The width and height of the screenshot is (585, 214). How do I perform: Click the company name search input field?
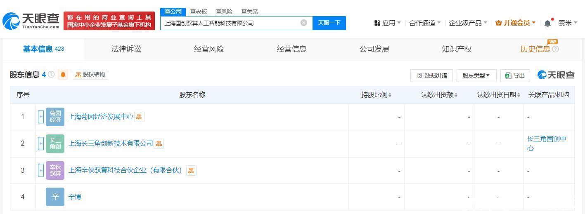(231, 23)
